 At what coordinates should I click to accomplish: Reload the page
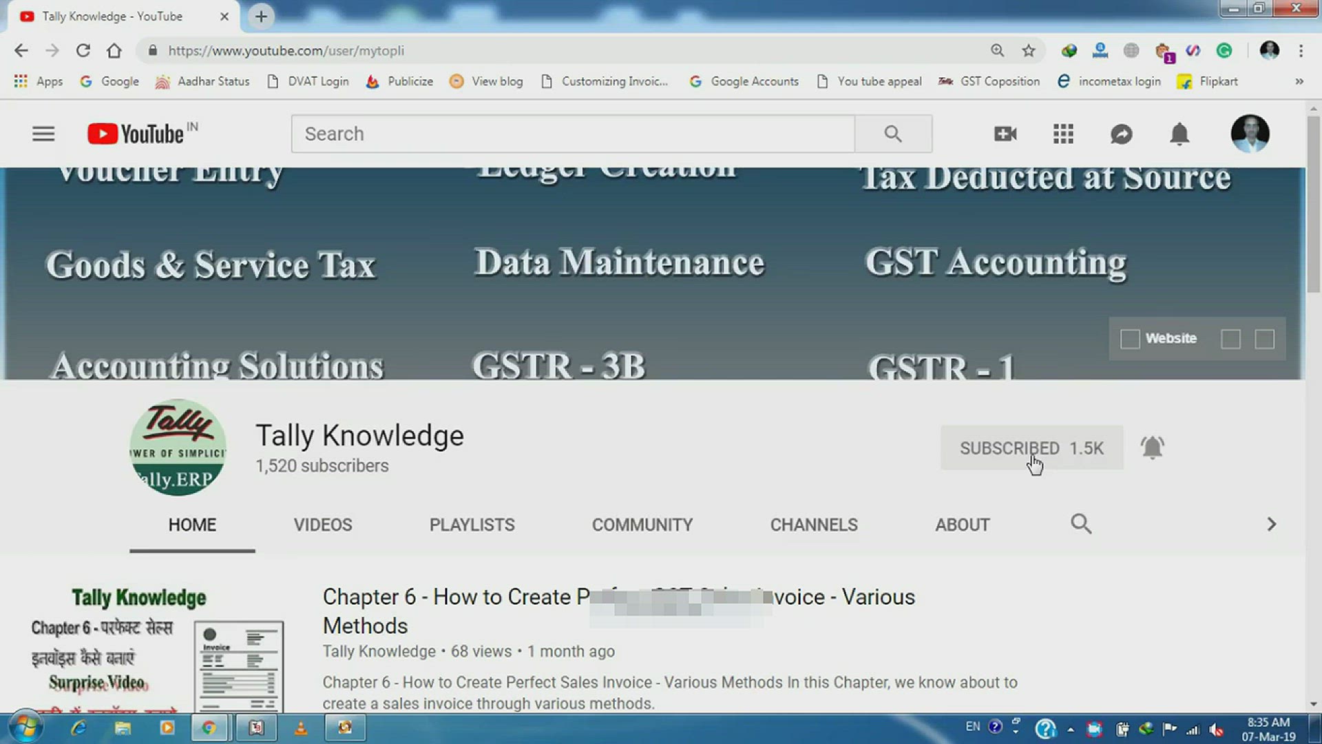[x=83, y=50]
